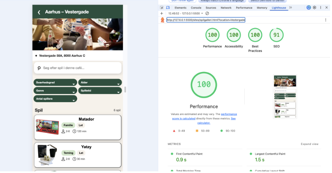Screen dimensions: 332x173
Task: Click the Terning tag on Yatzy
Action: 68,153
